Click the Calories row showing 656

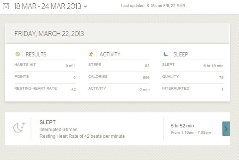tap(119, 78)
